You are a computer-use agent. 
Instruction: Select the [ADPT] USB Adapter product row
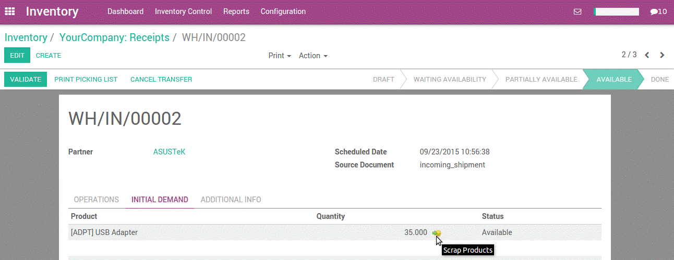pos(335,232)
